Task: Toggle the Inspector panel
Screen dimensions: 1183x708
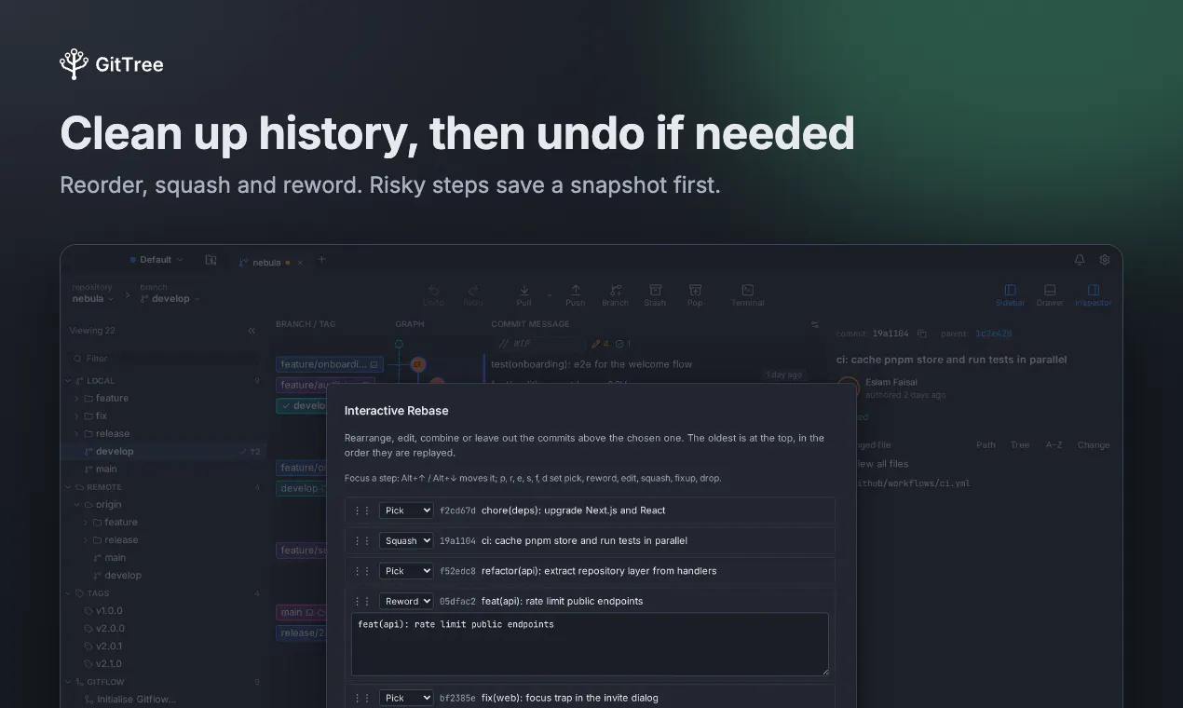Action: [x=1094, y=294]
